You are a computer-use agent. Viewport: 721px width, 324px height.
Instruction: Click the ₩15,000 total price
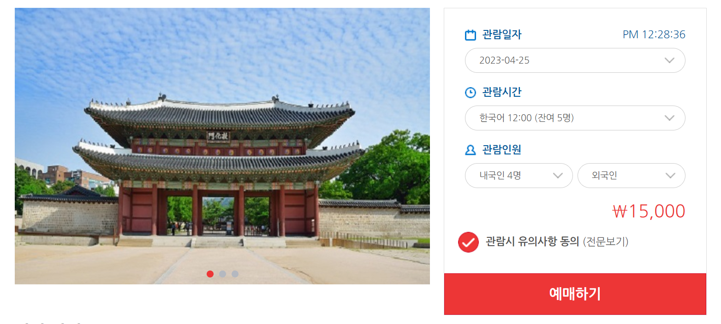pos(649,211)
